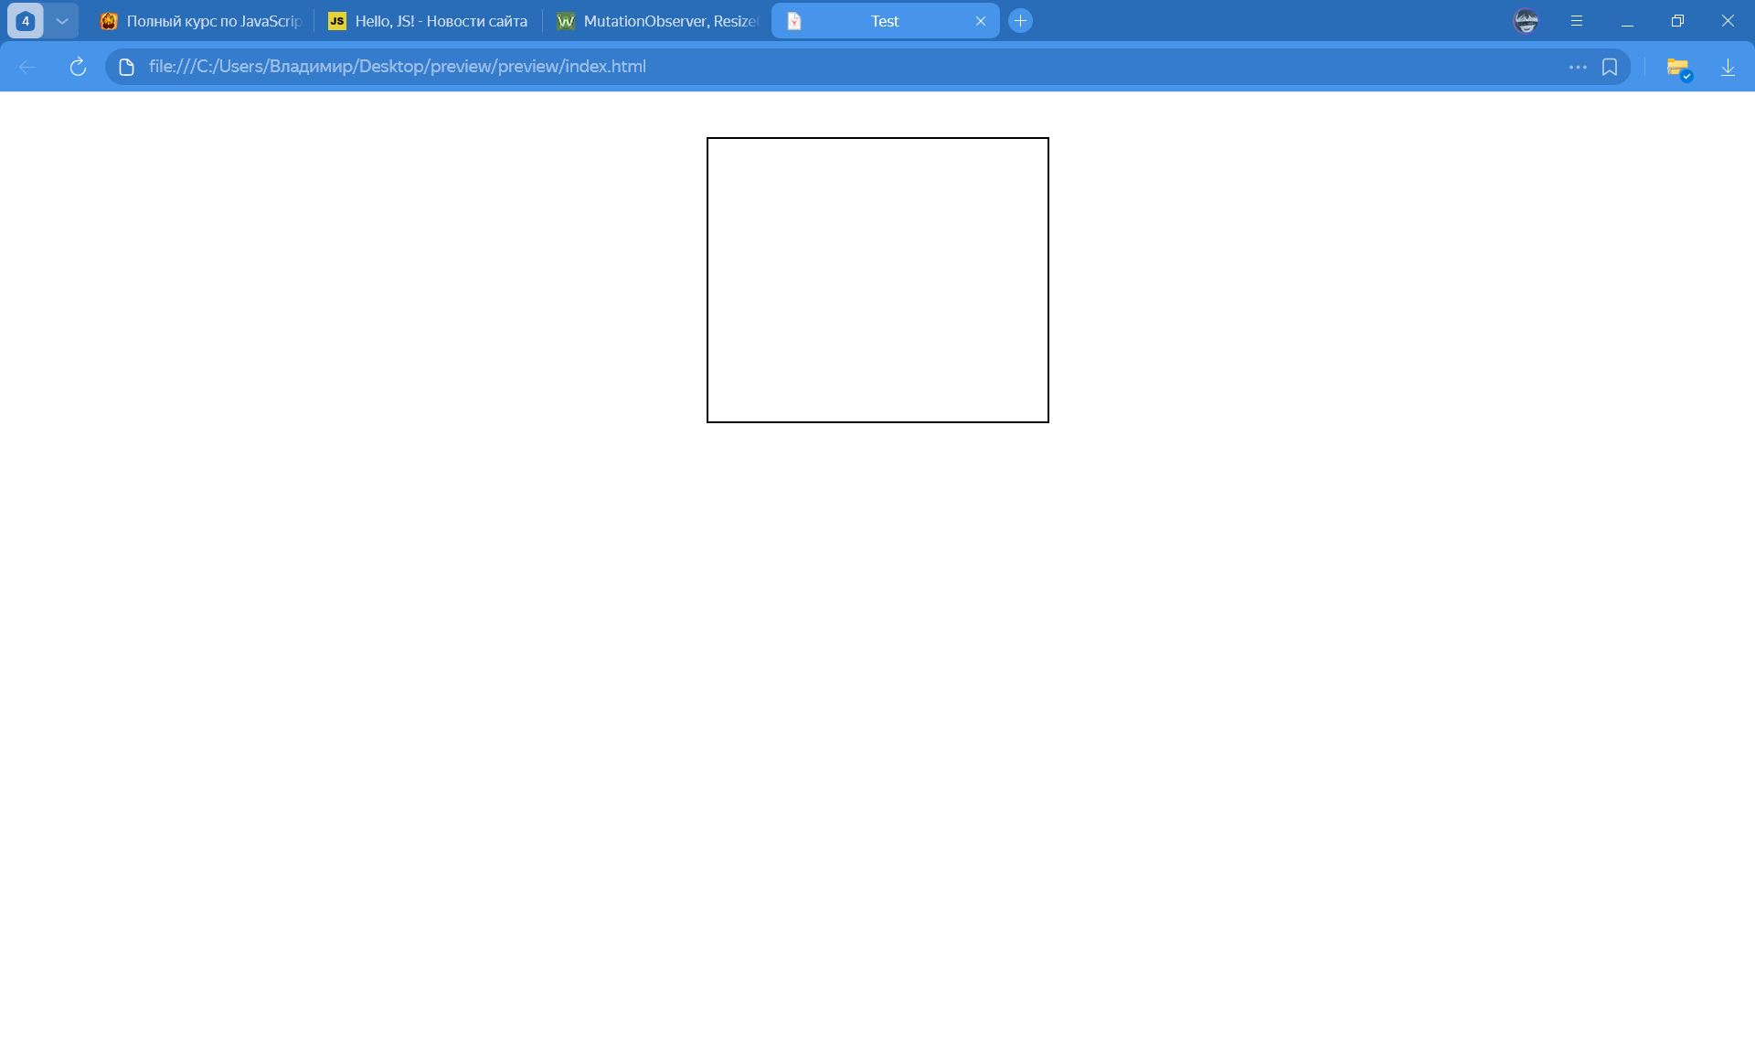The height and width of the screenshot is (1042, 1755).
Task: Click inside the bordered rectangle box
Action: click(877, 280)
